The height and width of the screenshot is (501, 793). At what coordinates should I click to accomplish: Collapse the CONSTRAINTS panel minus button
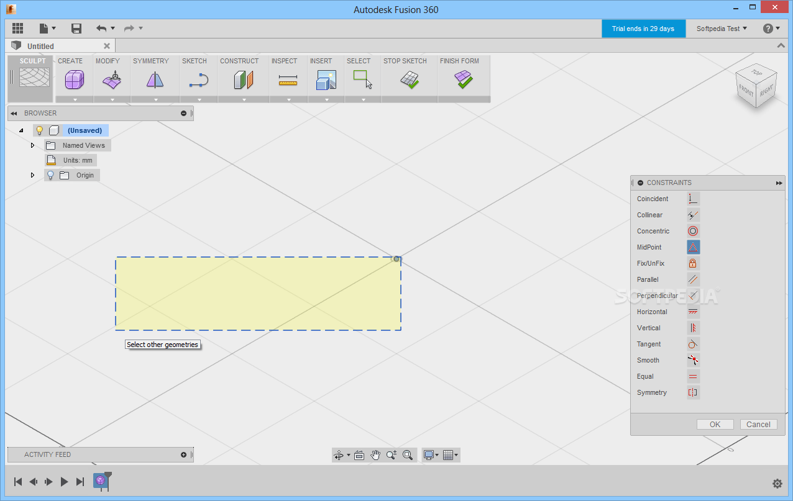click(640, 183)
